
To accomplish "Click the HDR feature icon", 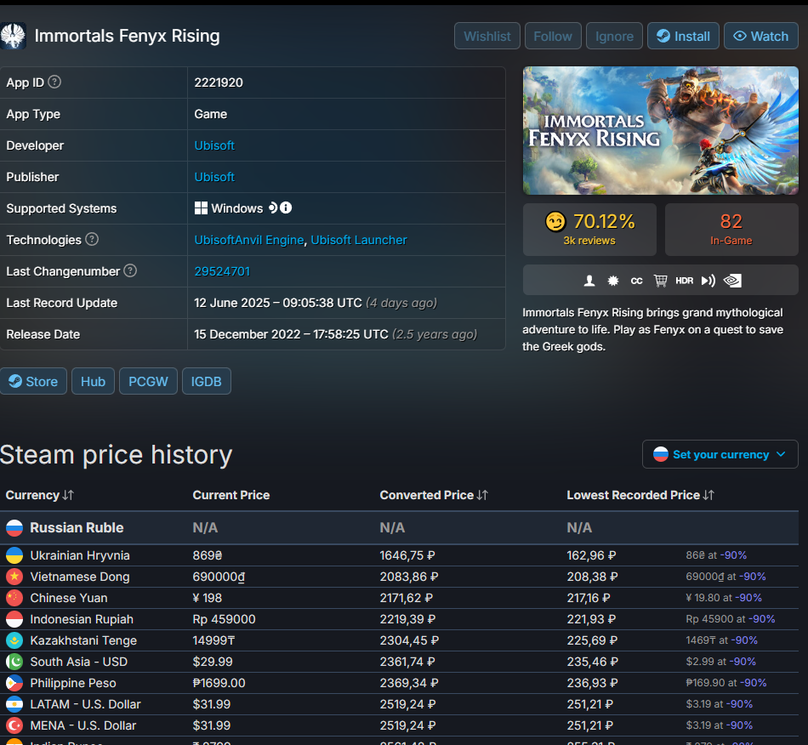I will click(x=685, y=281).
